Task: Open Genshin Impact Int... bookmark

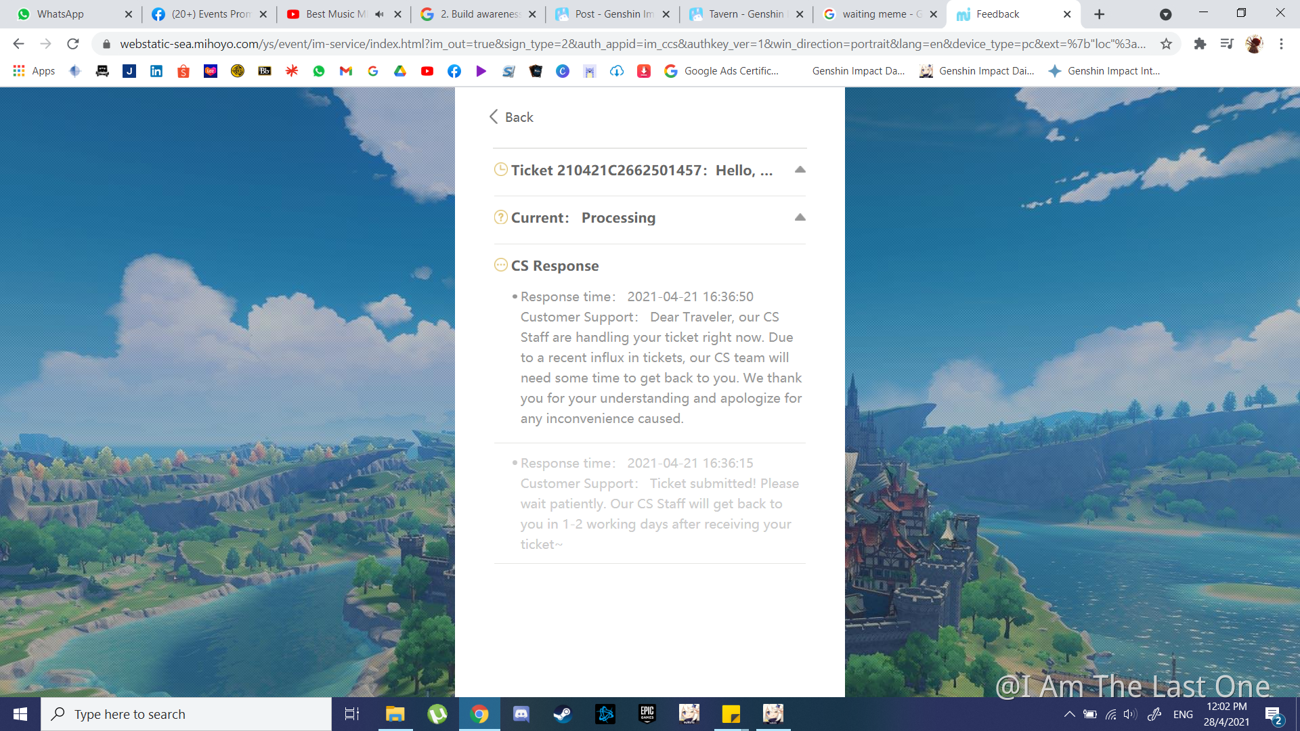Action: coord(1104,71)
